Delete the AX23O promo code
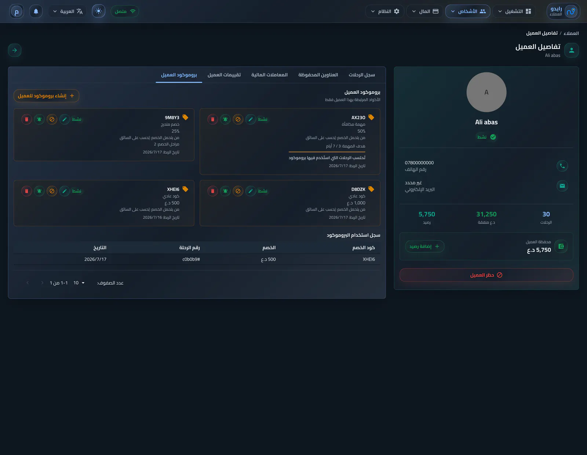The height and width of the screenshot is (455, 587). 213,119
